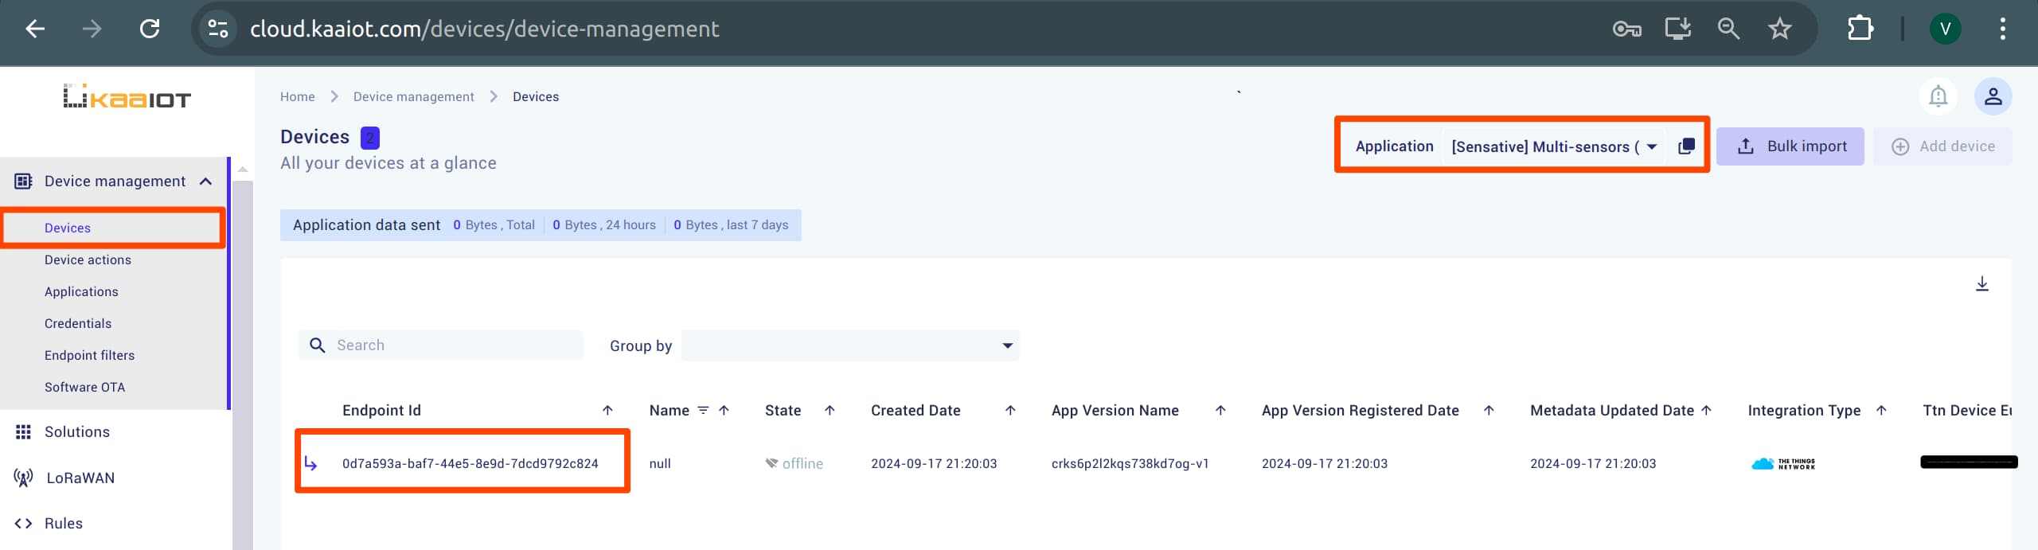This screenshot has width=2038, height=550.
Task: Click the download table data icon
Action: click(x=1981, y=284)
